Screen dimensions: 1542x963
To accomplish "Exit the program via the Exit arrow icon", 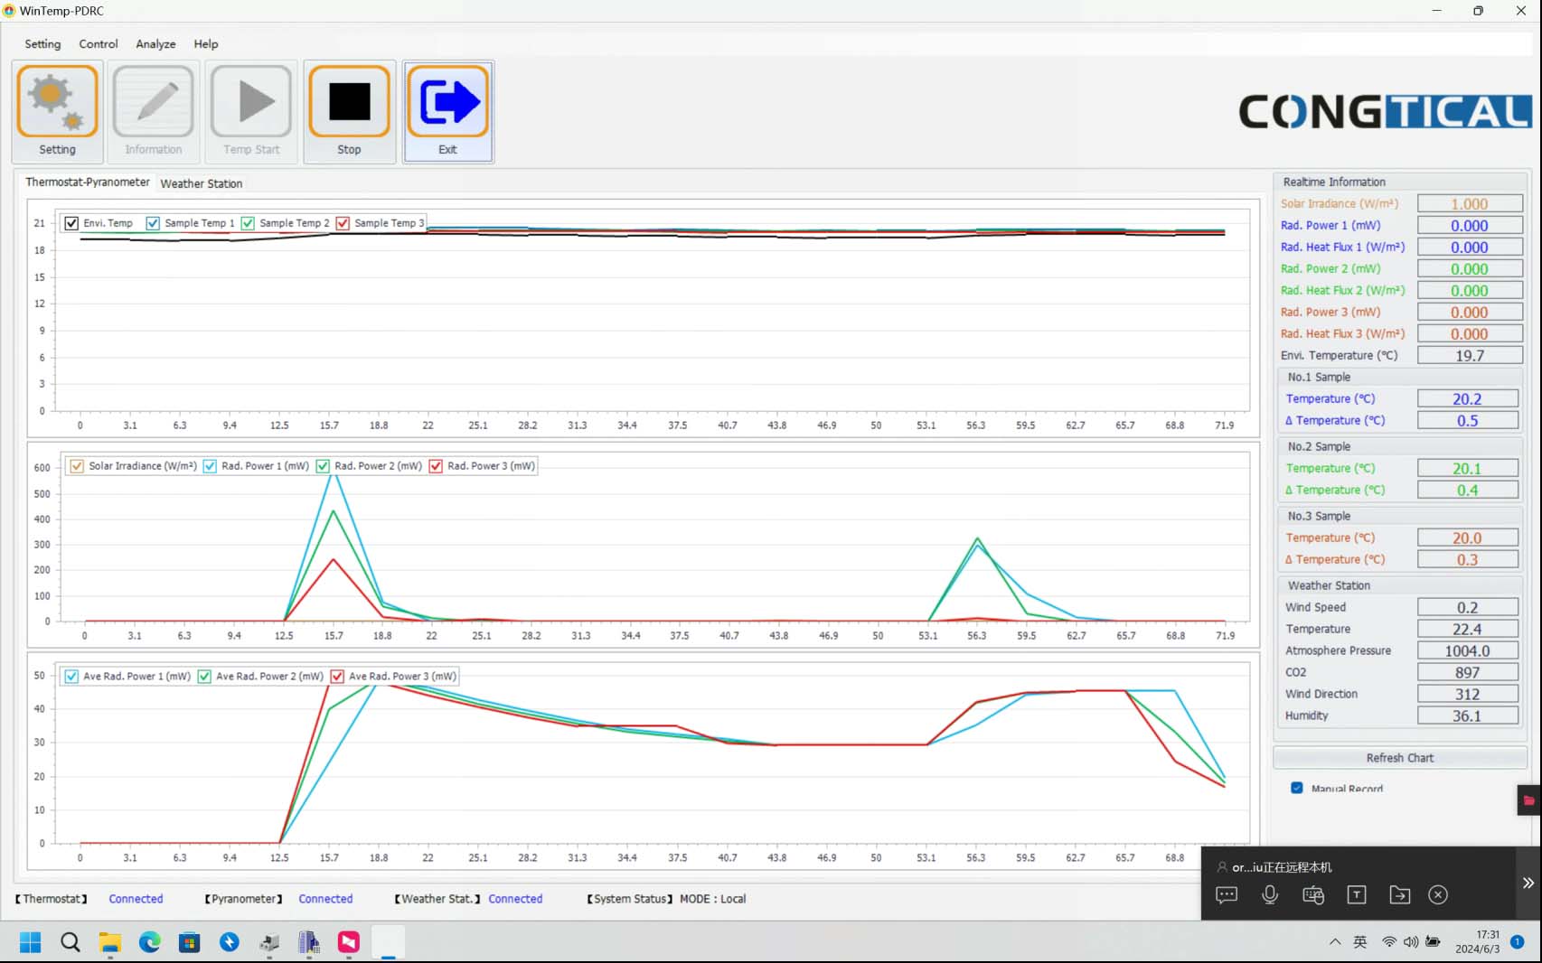I will pyautogui.click(x=448, y=112).
